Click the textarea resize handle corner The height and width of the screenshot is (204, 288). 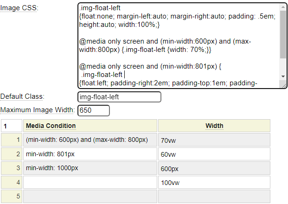click(x=283, y=85)
